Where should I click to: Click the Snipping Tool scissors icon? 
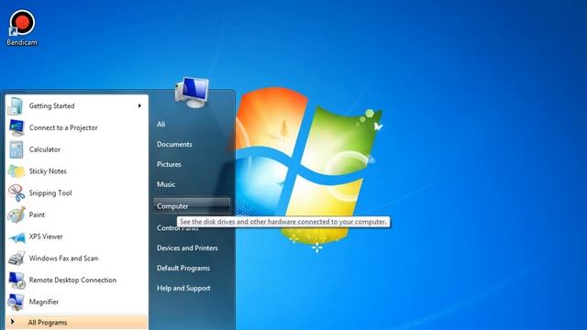(x=17, y=193)
